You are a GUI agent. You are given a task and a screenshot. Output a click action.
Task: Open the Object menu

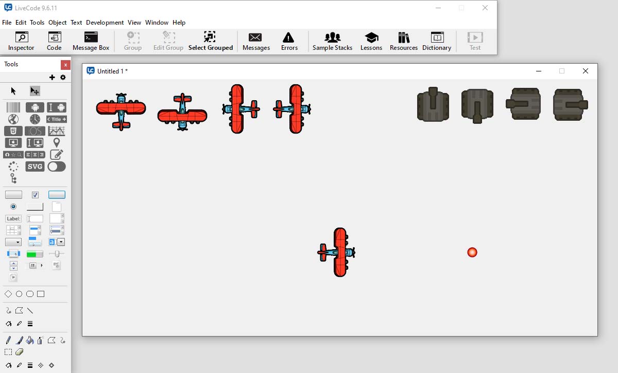point(57,23)
